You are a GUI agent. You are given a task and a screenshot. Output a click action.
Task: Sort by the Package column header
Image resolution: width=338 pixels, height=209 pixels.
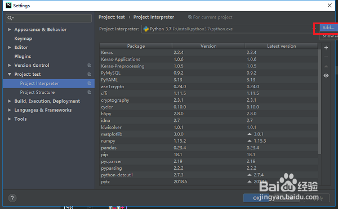tap(136, 46)
